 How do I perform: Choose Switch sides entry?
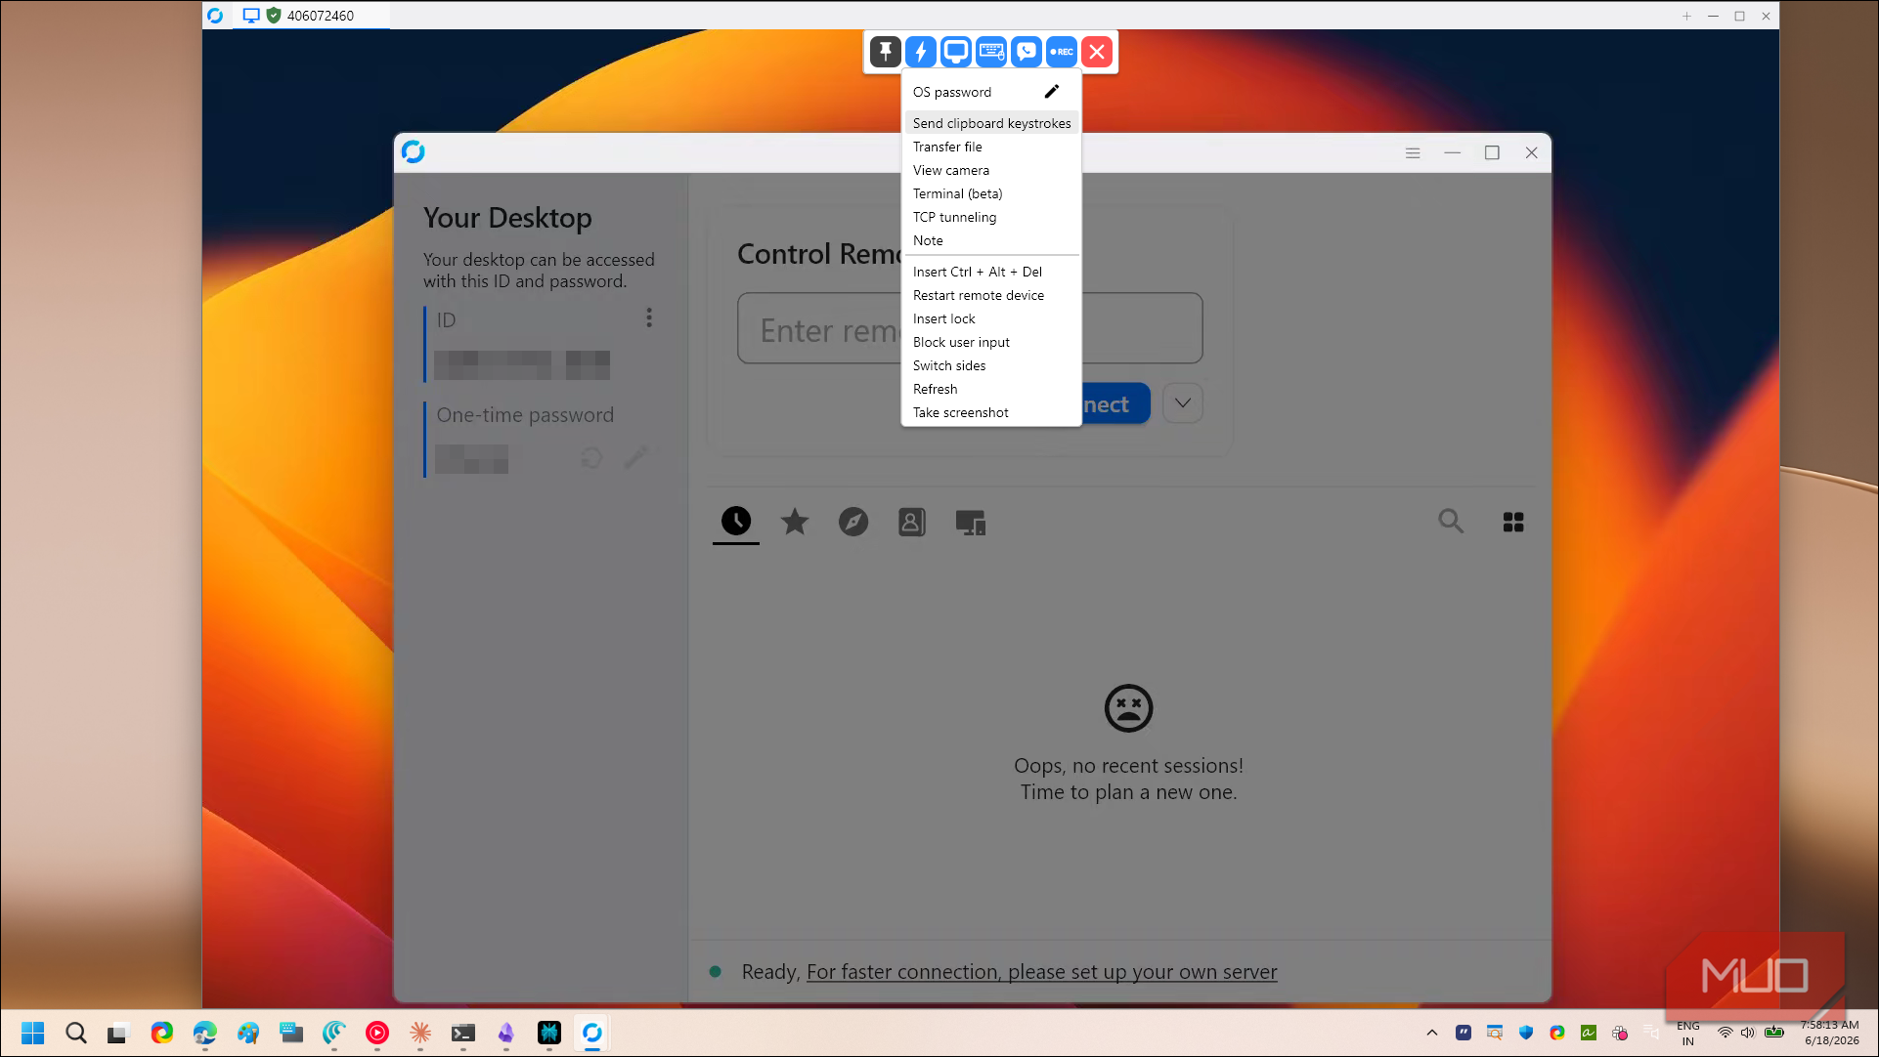pos(991,365)
